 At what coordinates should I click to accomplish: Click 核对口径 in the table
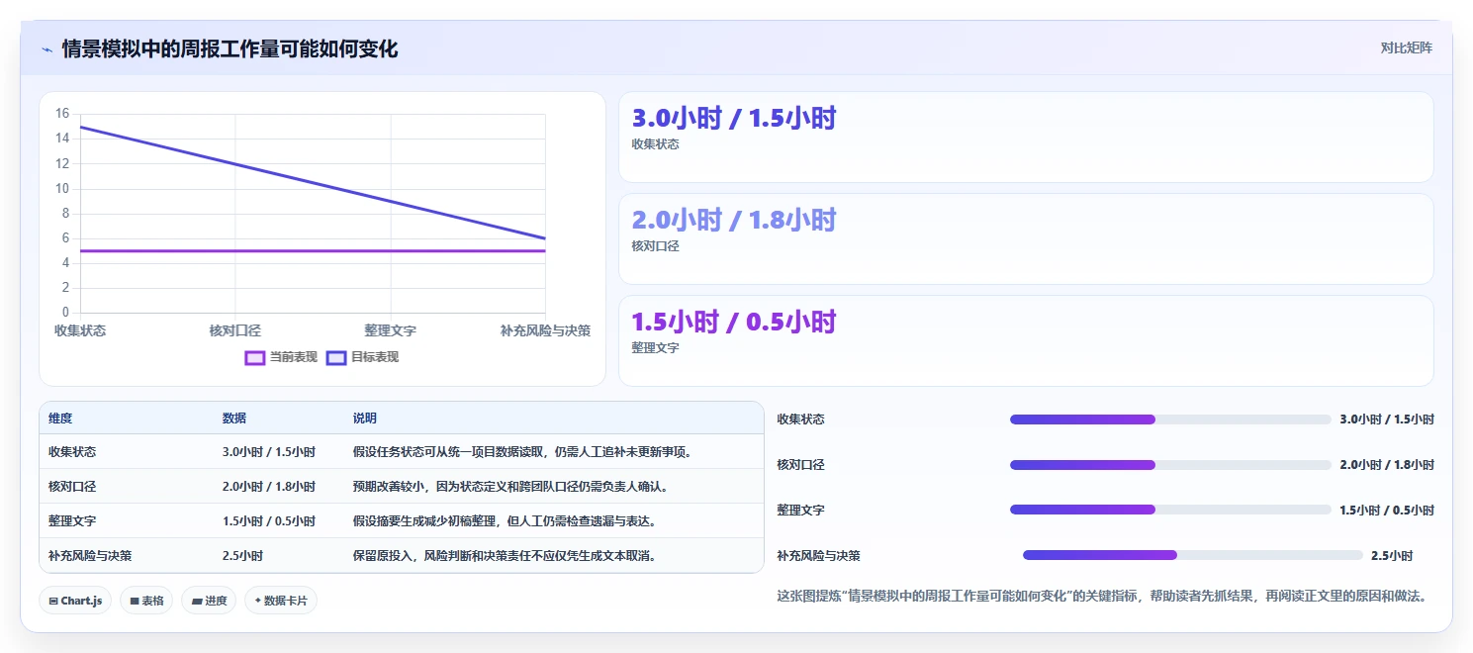(x=72, y=487)
